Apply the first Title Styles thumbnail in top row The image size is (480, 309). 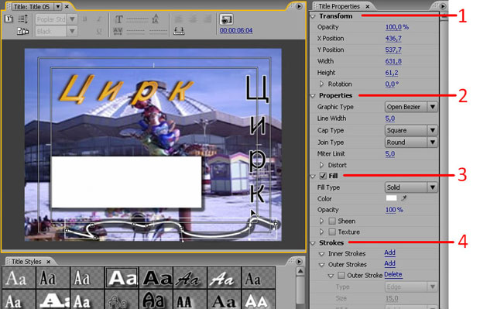click(x=19, y=278)
